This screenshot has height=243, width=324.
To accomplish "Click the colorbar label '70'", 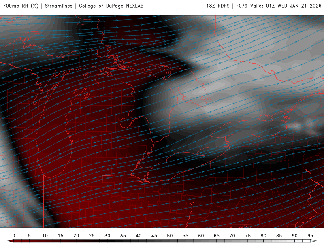I will pyautogui.click(x=232, y=236).
